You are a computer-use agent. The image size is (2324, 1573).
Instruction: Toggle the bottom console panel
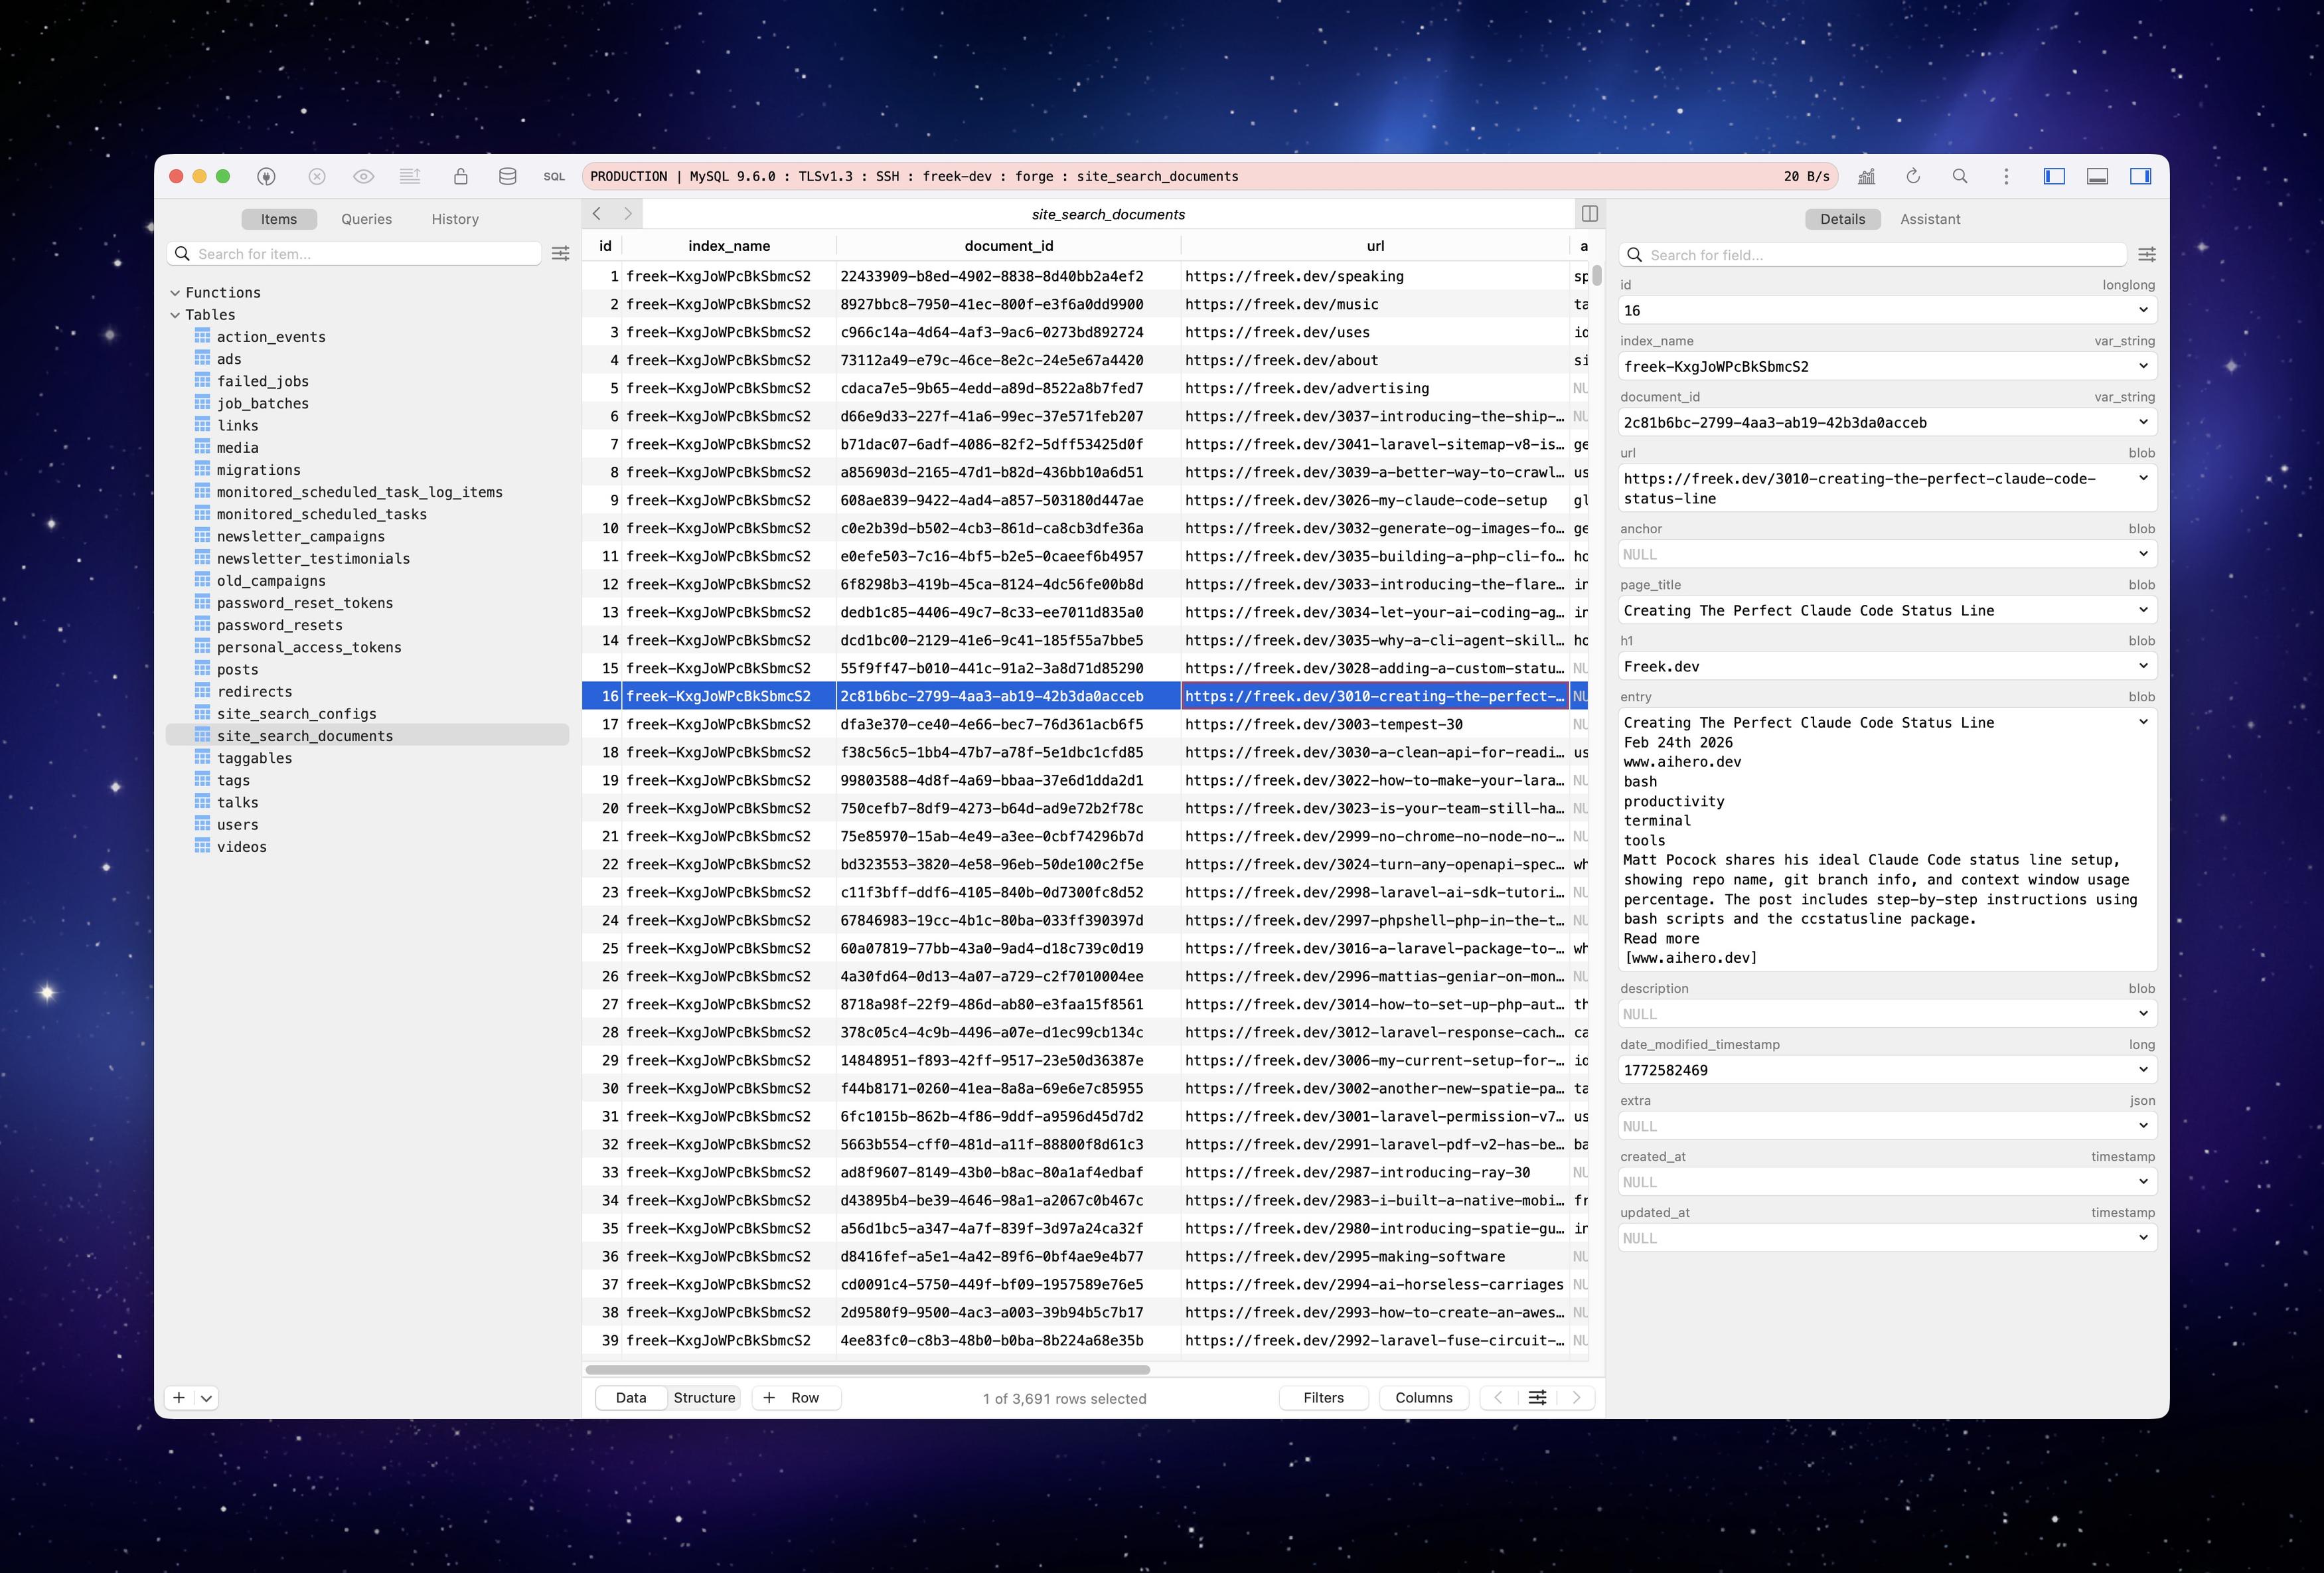2097,176
